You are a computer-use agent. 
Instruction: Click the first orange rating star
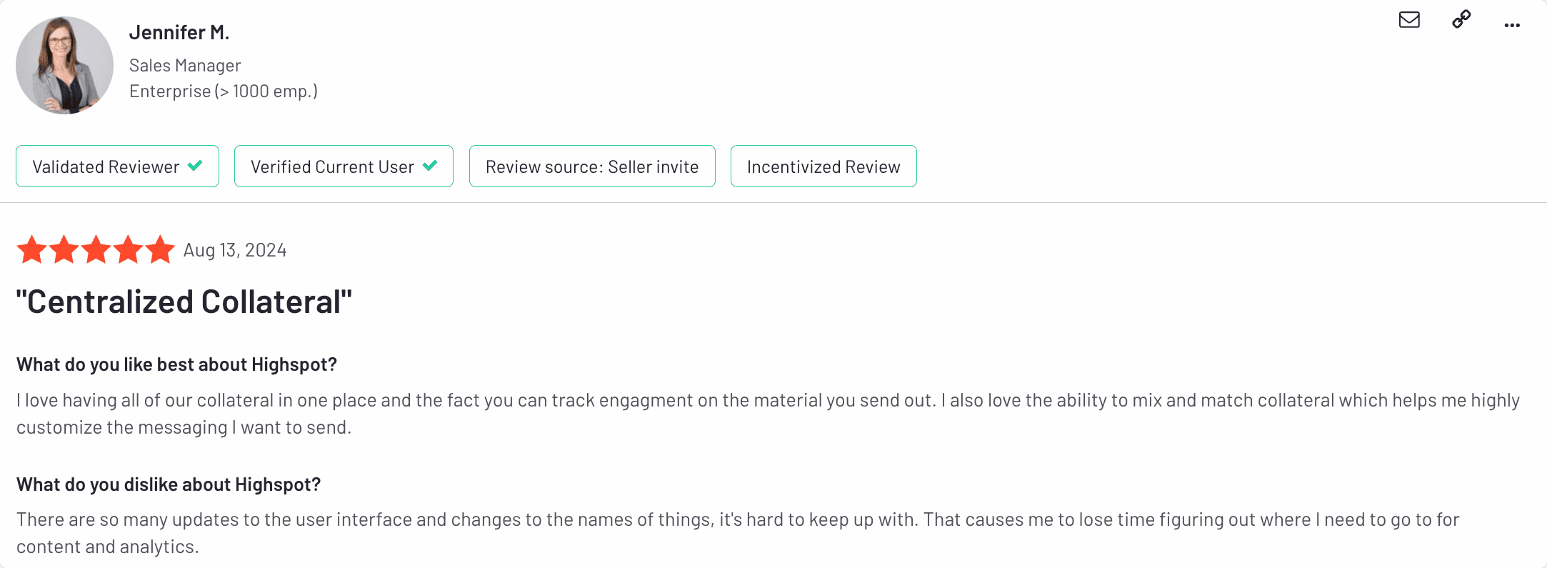[32, 249]
